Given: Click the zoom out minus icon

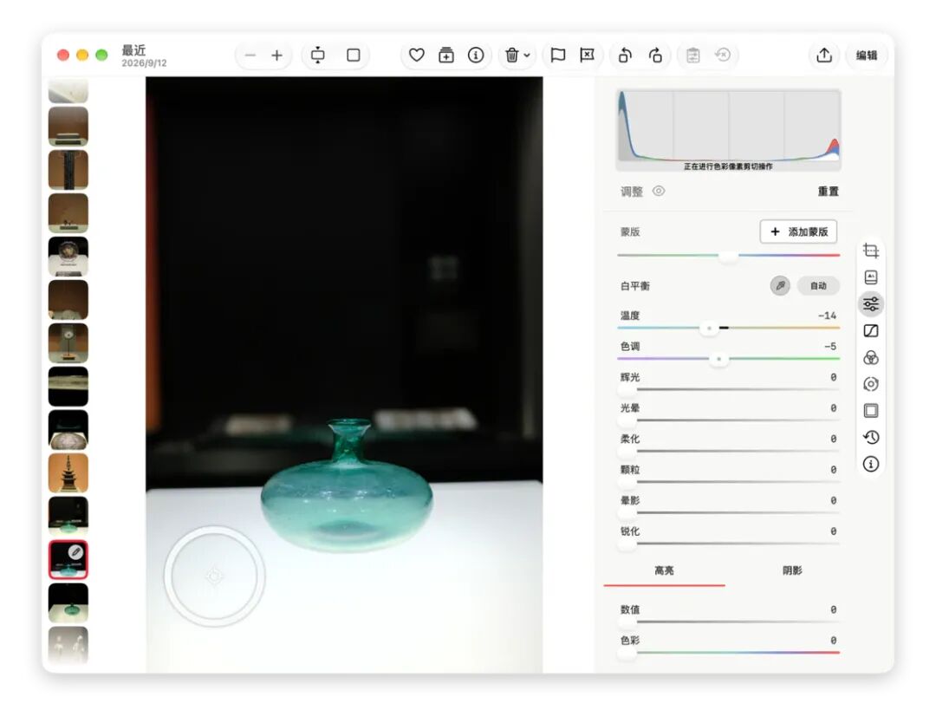Looking at the screenshot, I should [x=250, y=55].
